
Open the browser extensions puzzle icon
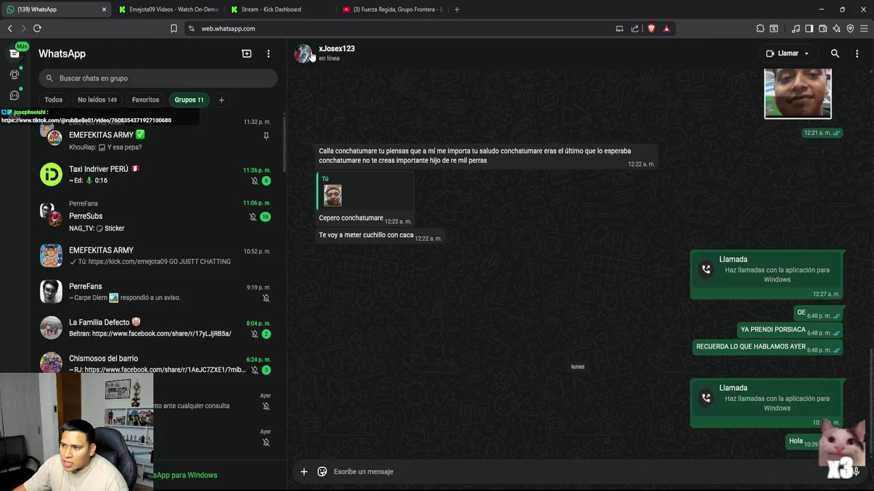click(760, 29)
